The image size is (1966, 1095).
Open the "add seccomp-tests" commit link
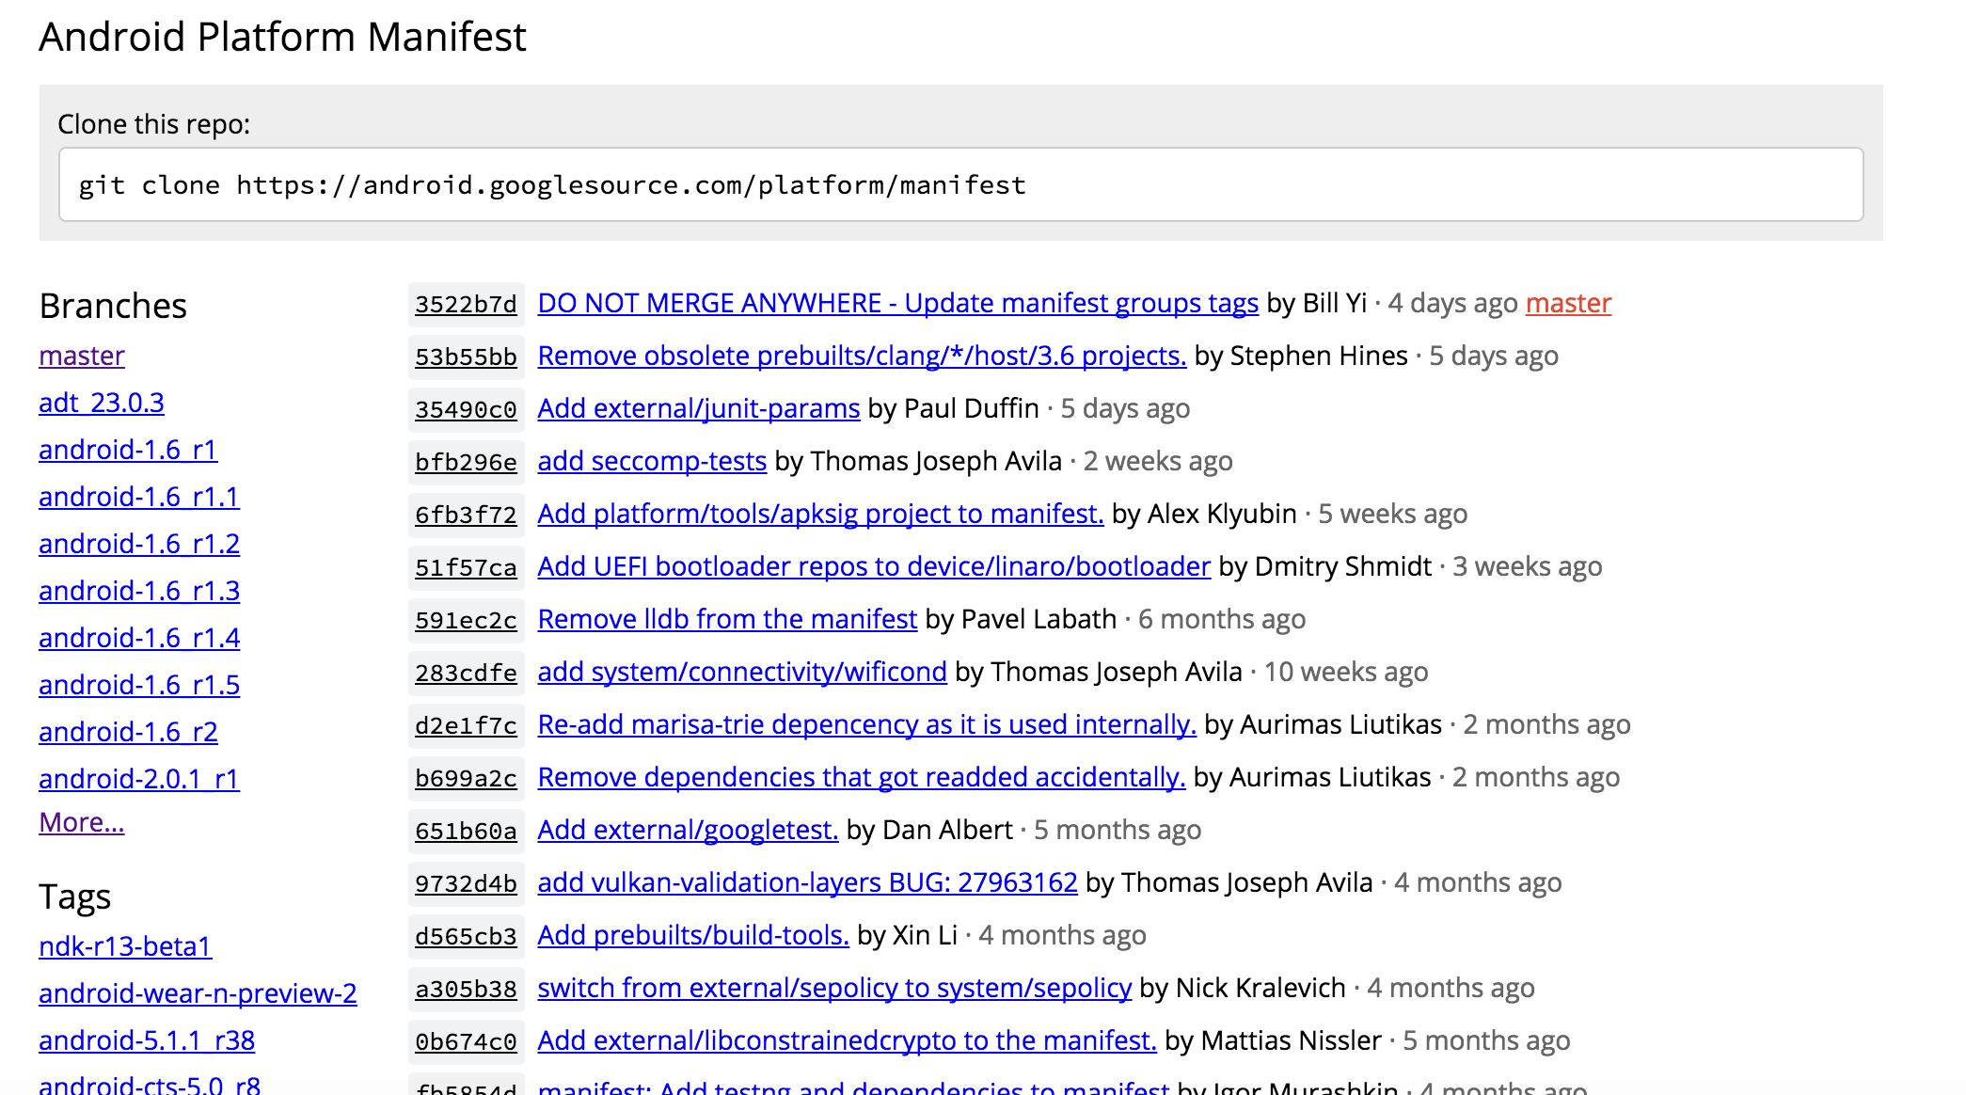(652, 461)
